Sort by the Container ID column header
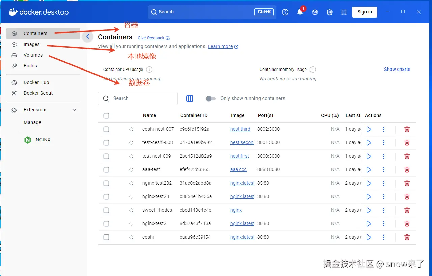This screenshot has width=432, height=276. (x=194, y=116)
